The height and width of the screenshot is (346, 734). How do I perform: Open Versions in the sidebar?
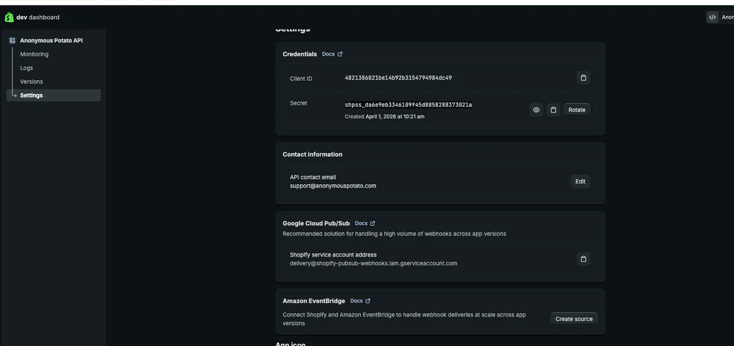[x=31, y=81]
